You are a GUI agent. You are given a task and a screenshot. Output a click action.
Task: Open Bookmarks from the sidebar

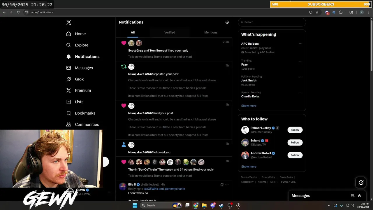(81, 113)
